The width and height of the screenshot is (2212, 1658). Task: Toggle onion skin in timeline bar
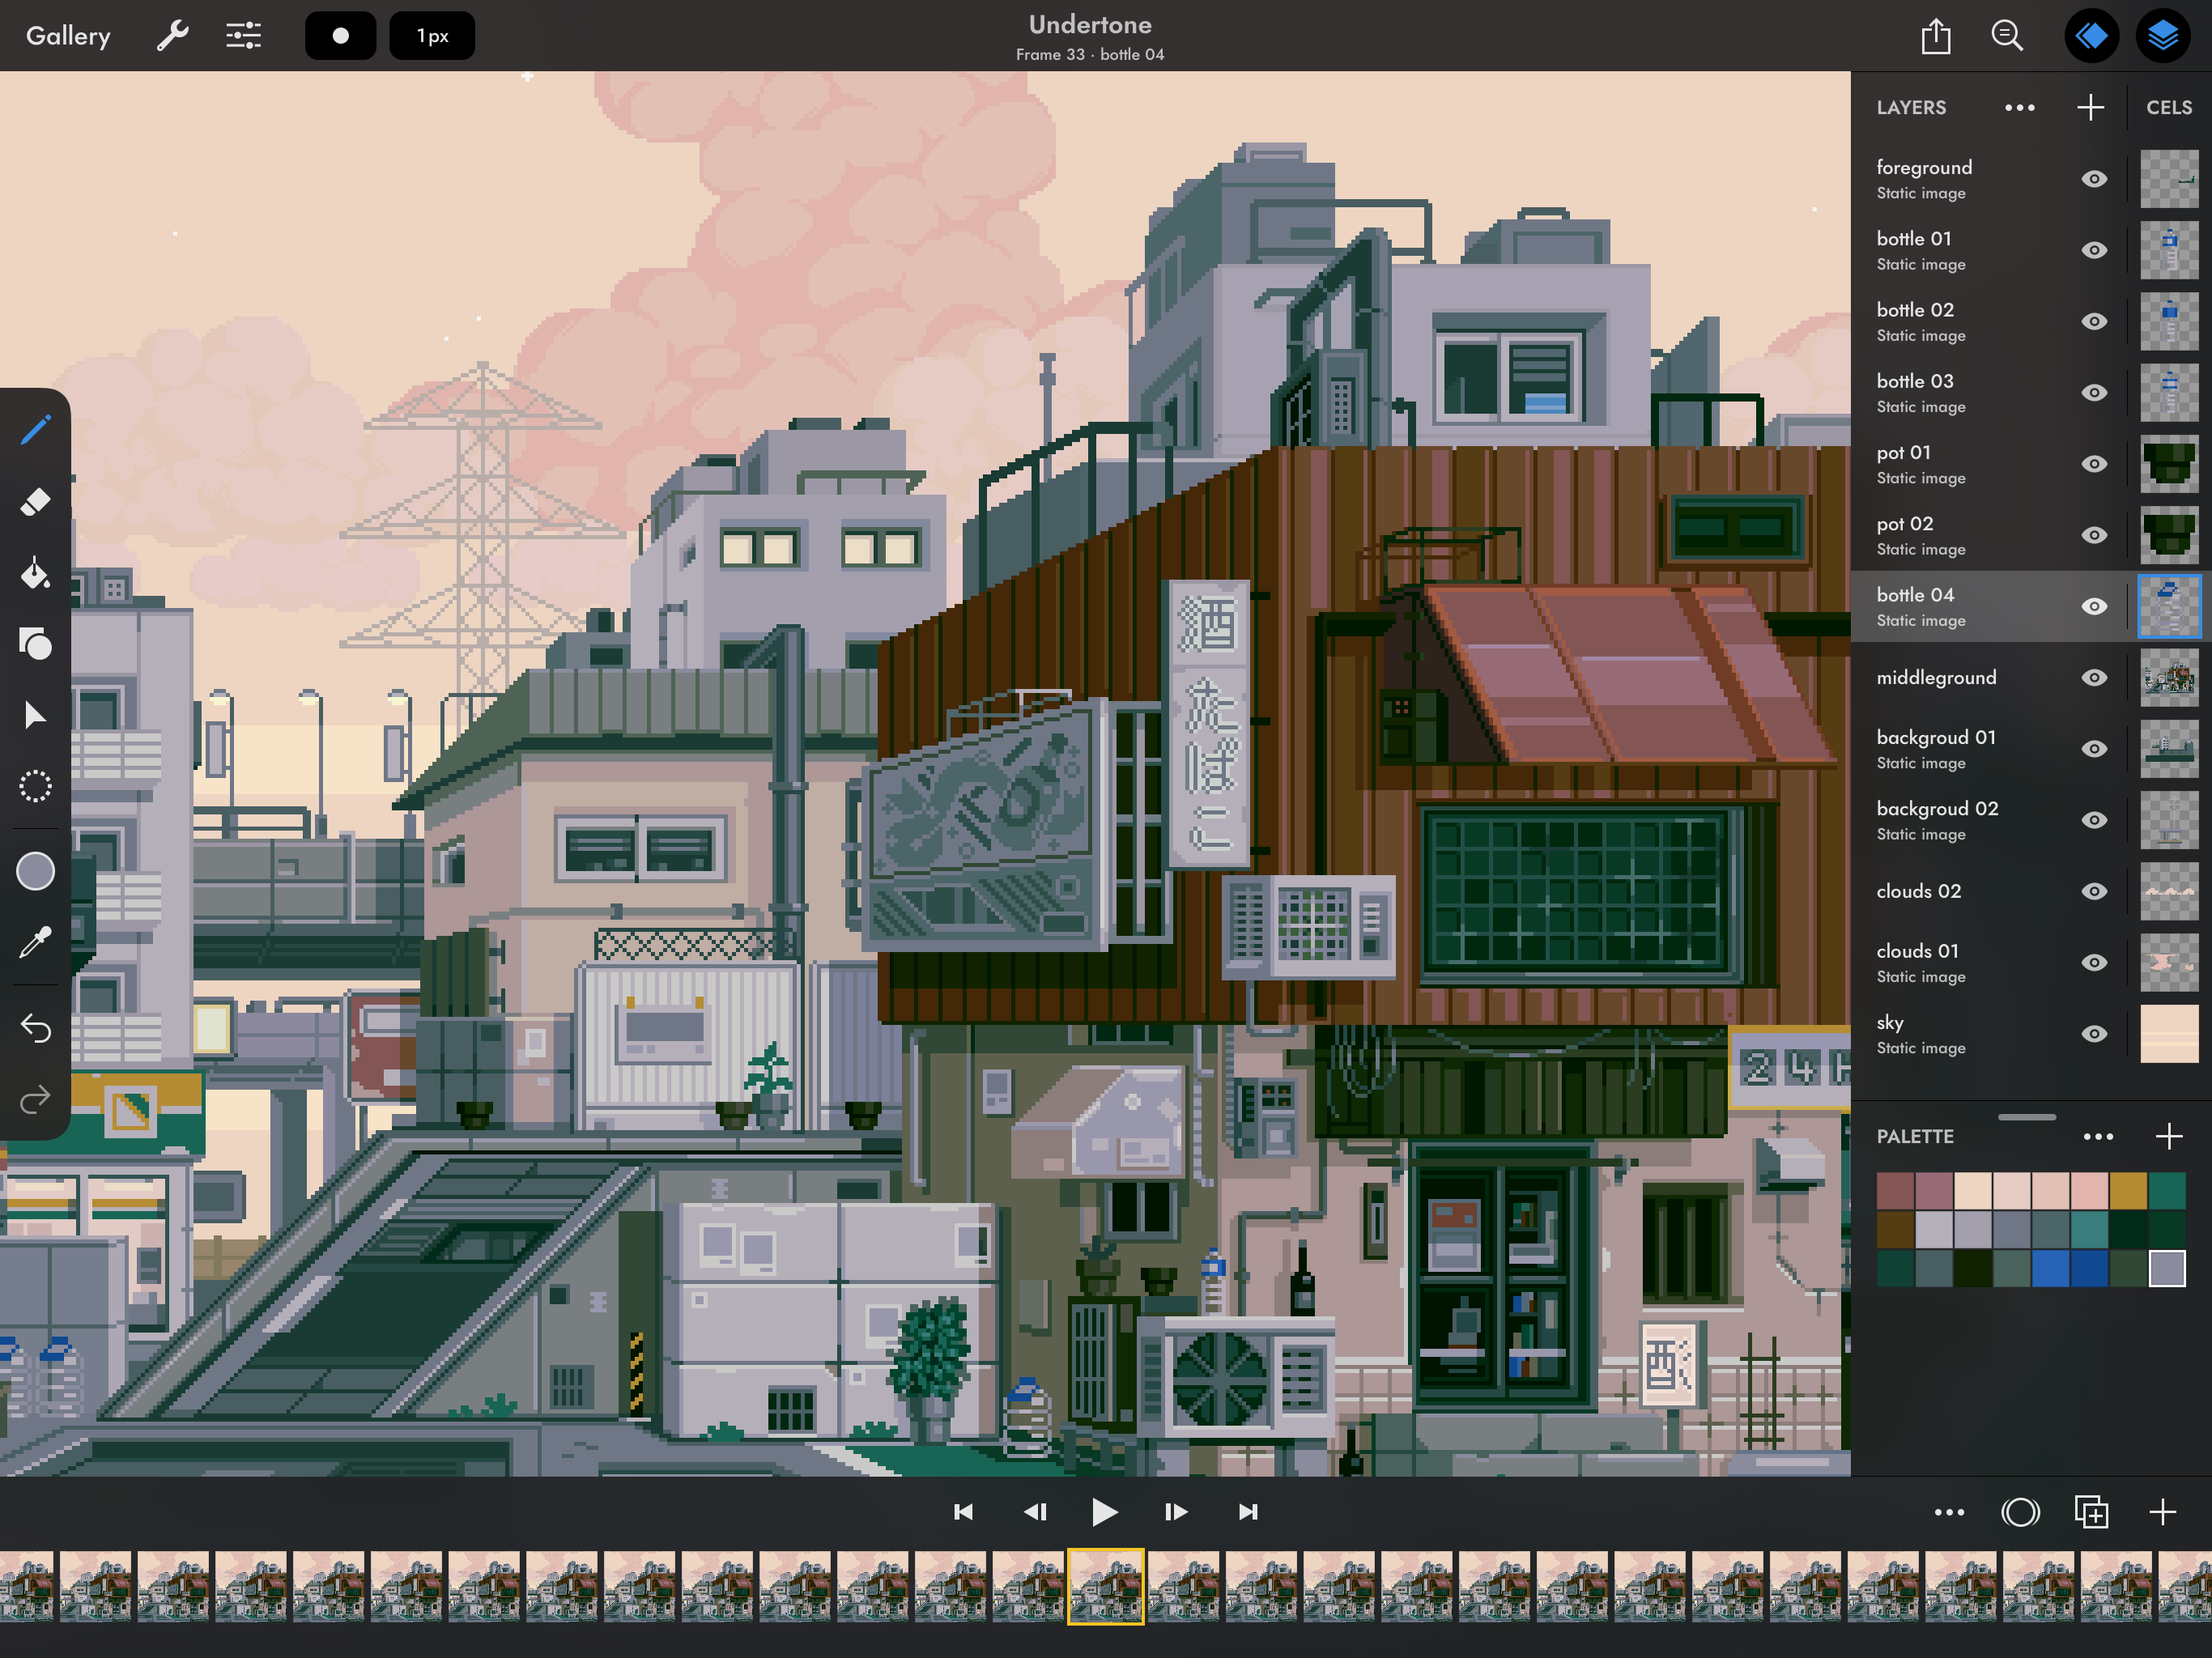tap(2019, 1512)
